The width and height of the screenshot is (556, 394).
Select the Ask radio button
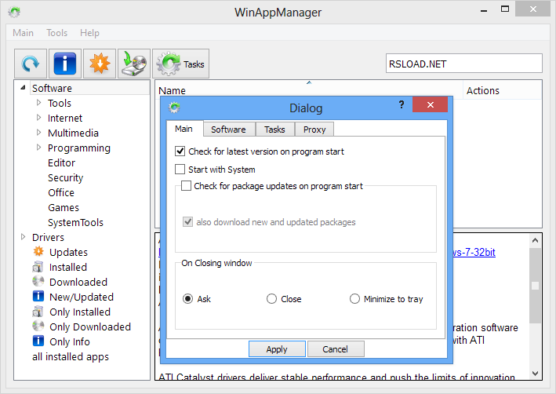tap(188, 299)
